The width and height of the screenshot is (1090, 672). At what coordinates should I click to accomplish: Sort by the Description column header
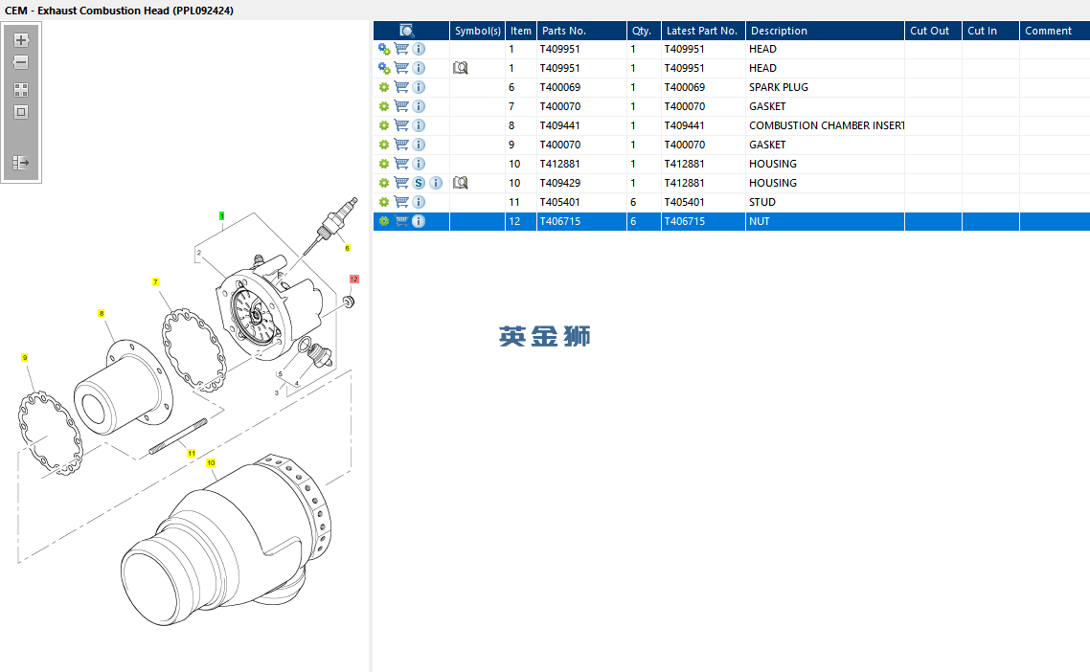pos(825,31)
